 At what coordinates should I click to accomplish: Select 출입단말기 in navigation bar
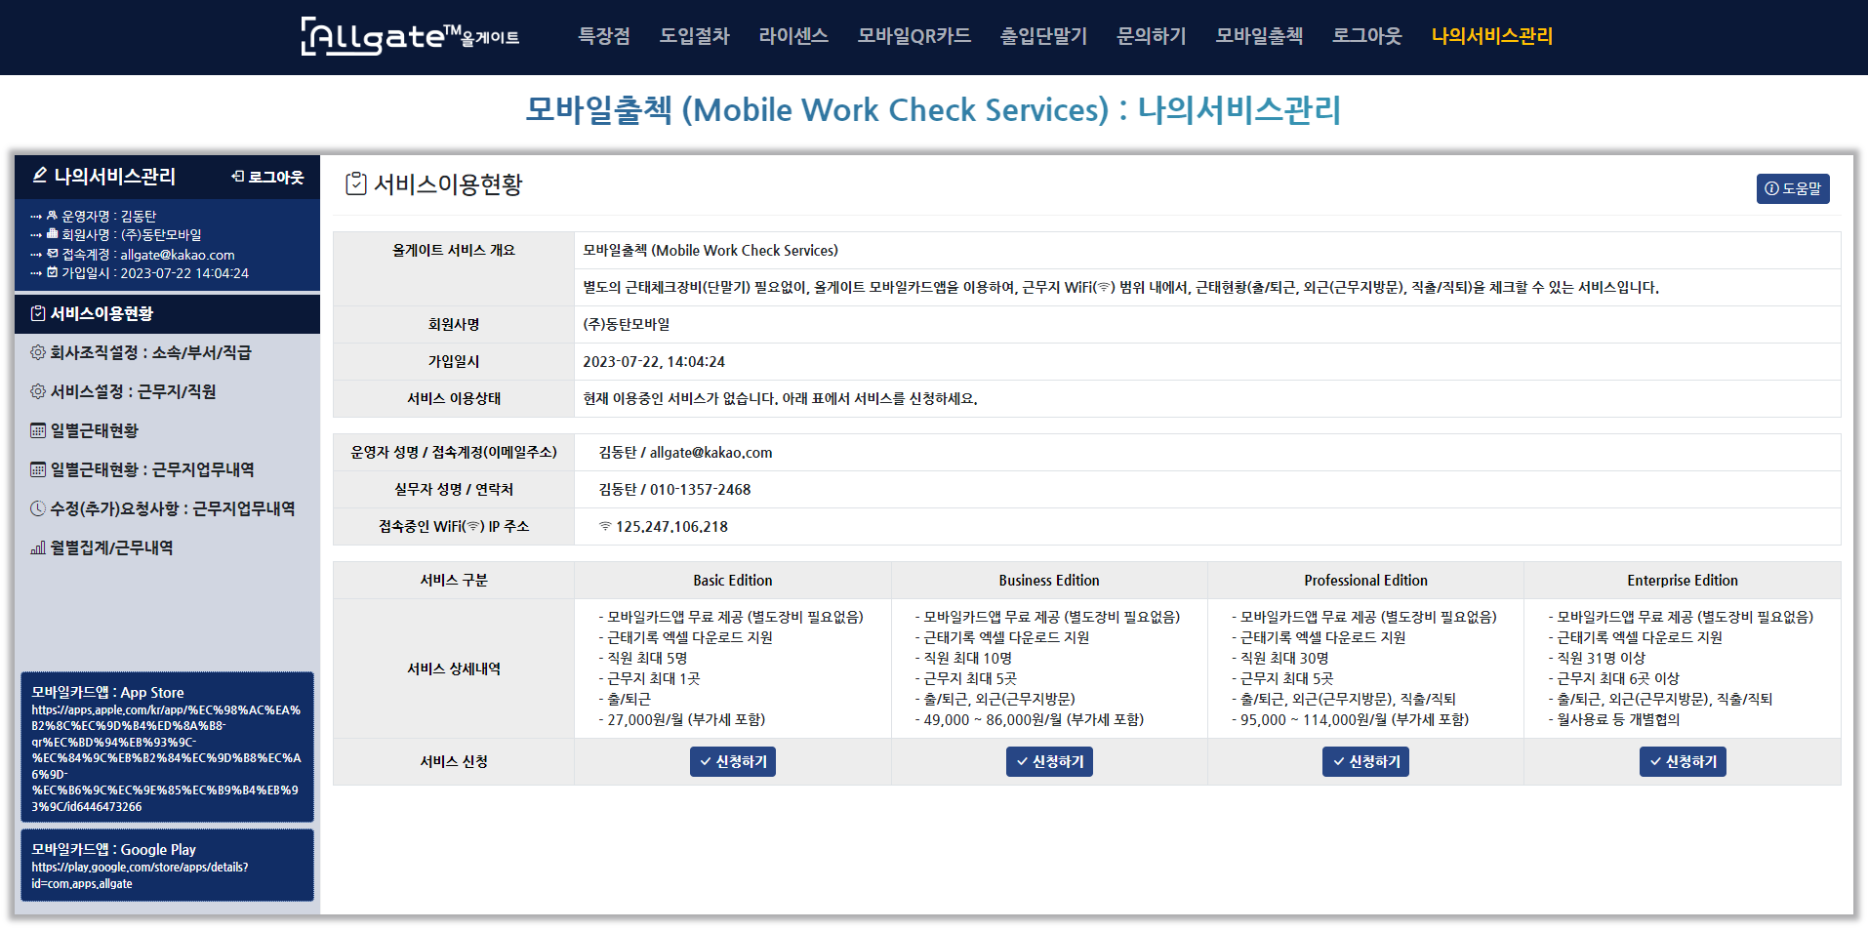1043,36
